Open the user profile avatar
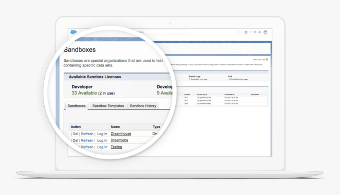This screenshot has width=340, height=195. tap(265, 32)
